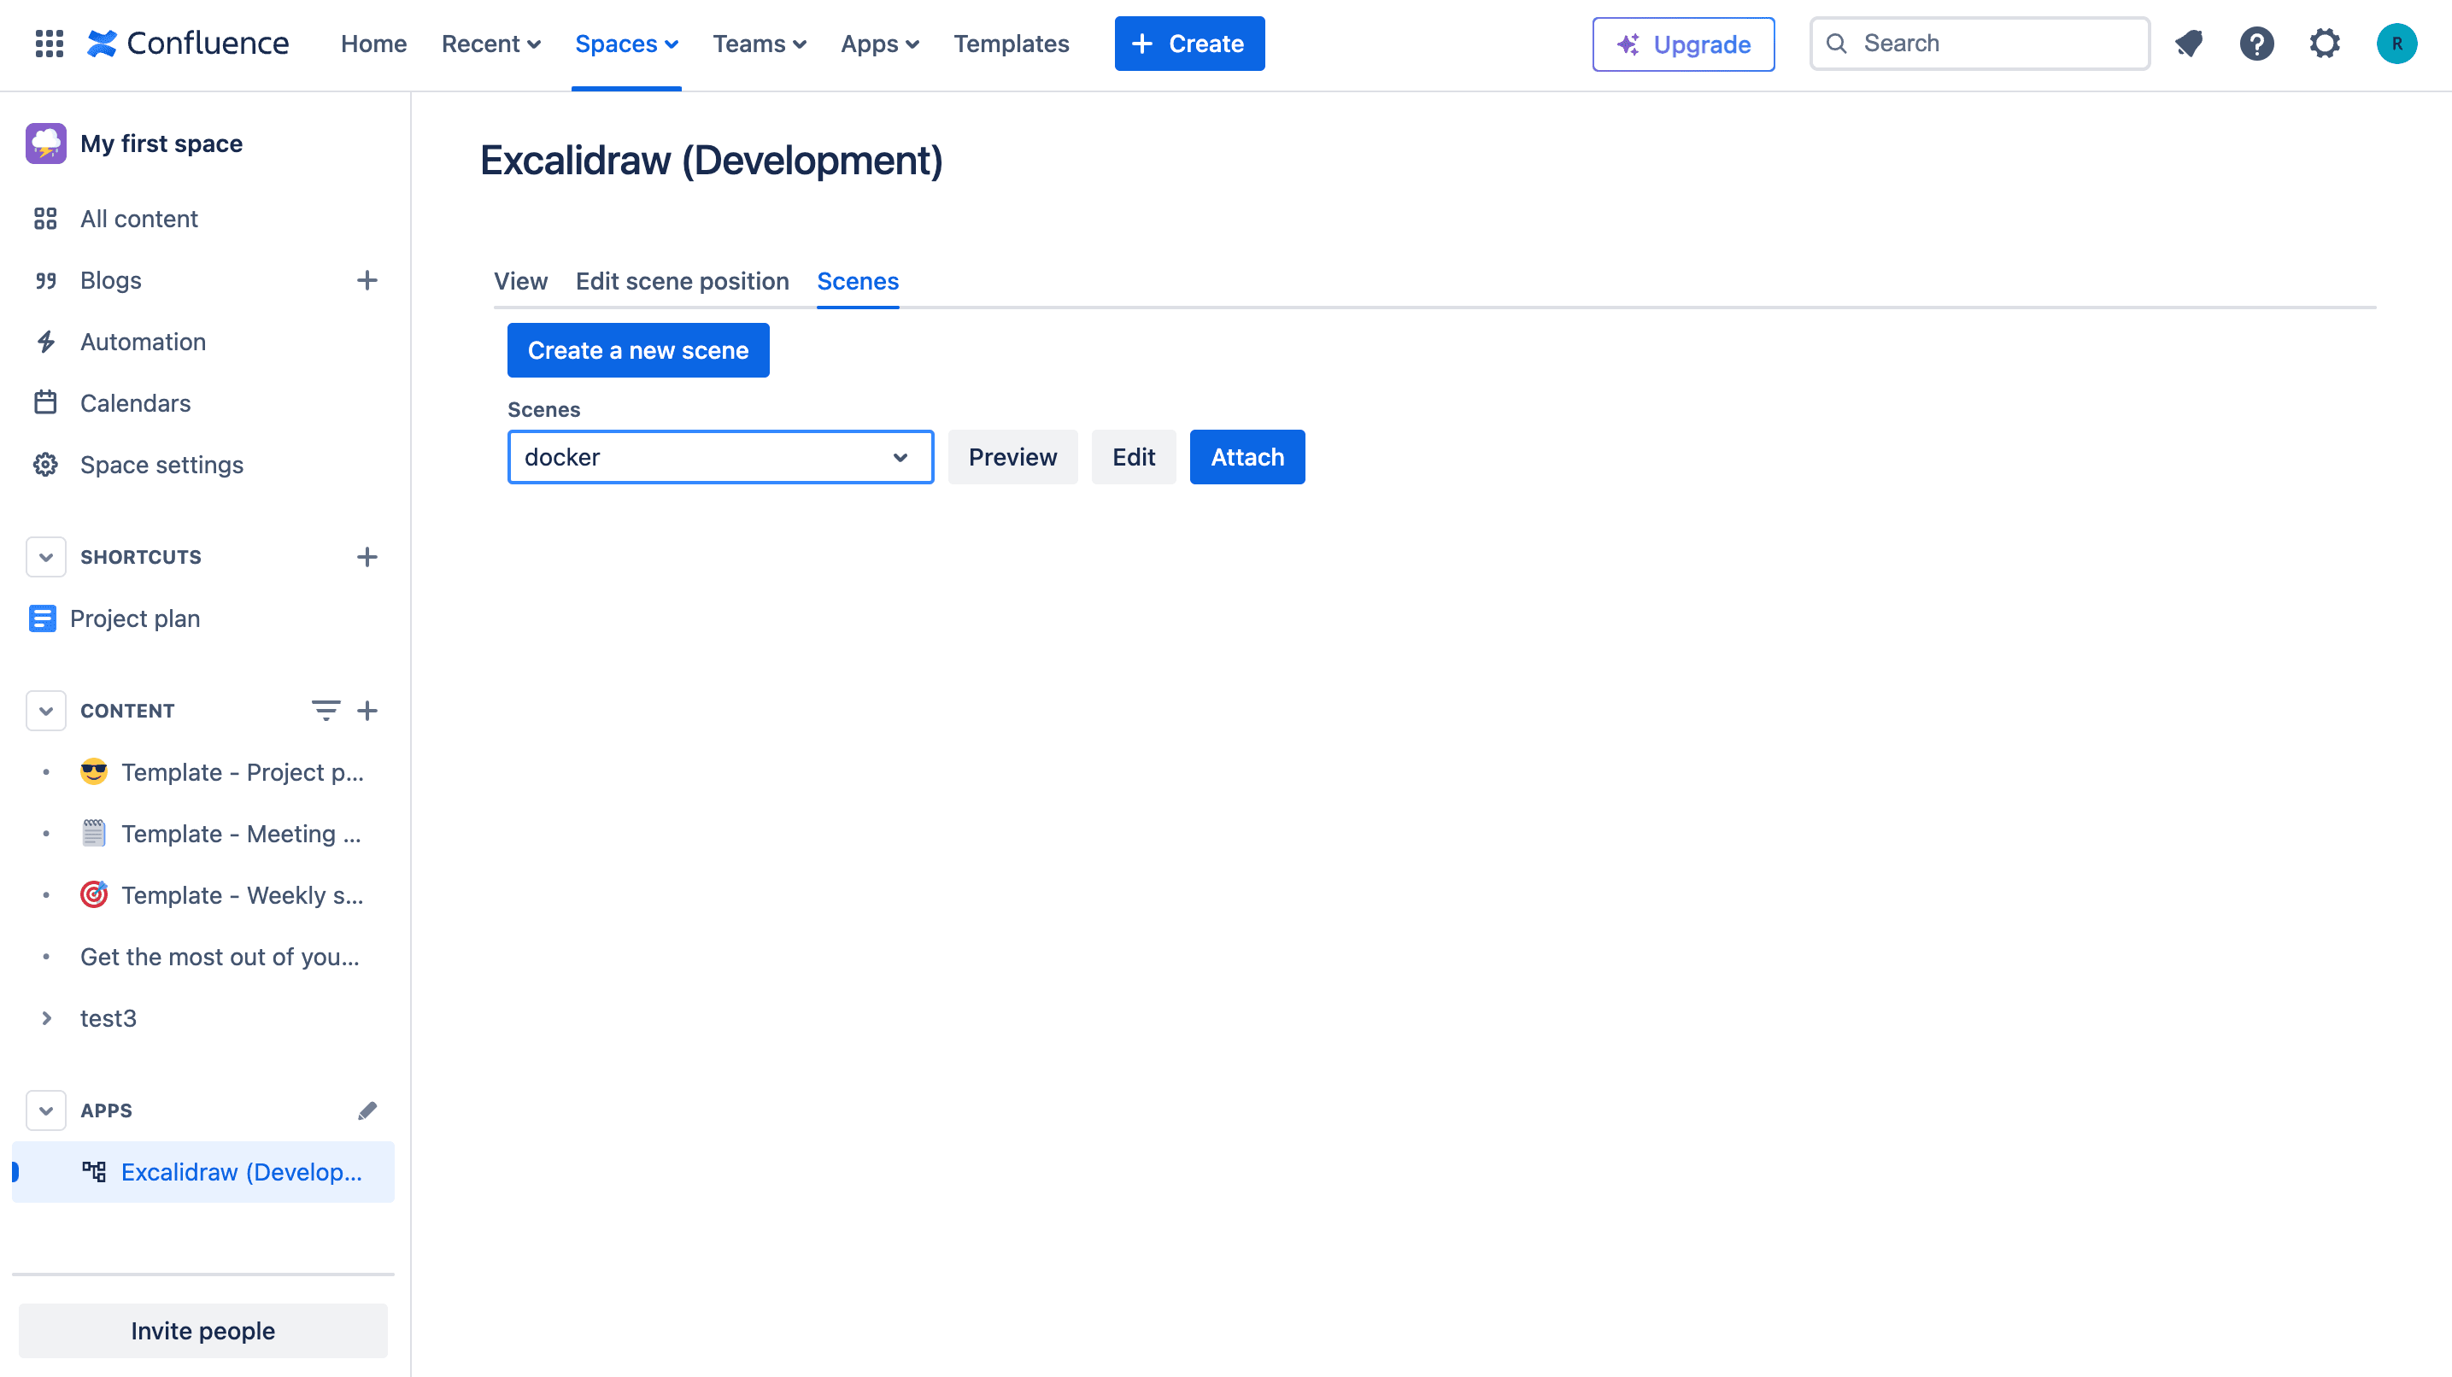Open Template - Meeting notes page
Image resolution: width=2452 pixels, height=1377 pixels.
pos(203,834)
